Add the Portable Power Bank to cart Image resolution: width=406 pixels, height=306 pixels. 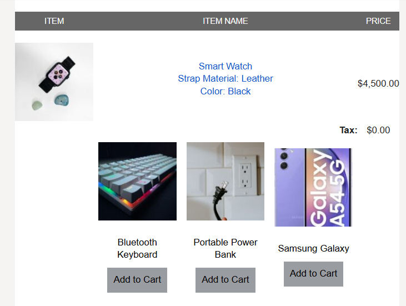tap(225, 280)
